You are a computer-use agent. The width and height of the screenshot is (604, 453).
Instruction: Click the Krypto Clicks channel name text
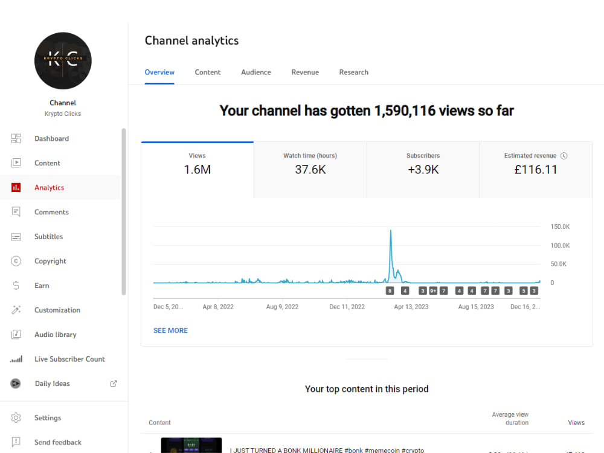63,114
